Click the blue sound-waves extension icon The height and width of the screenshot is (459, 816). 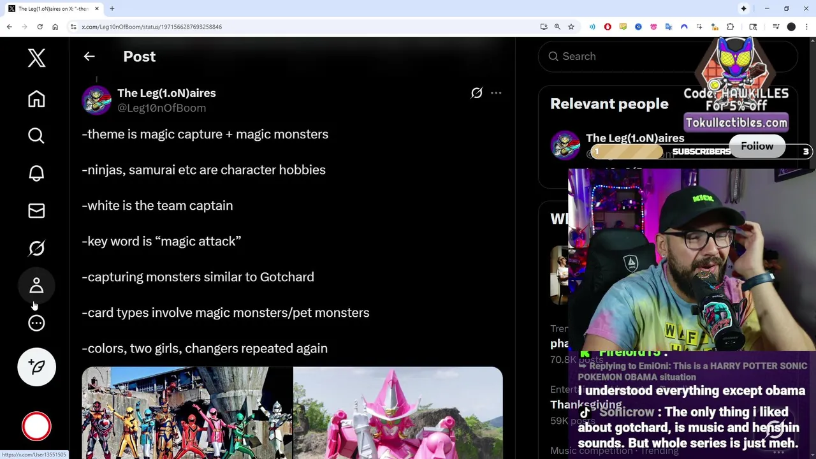tap(592, 27)
